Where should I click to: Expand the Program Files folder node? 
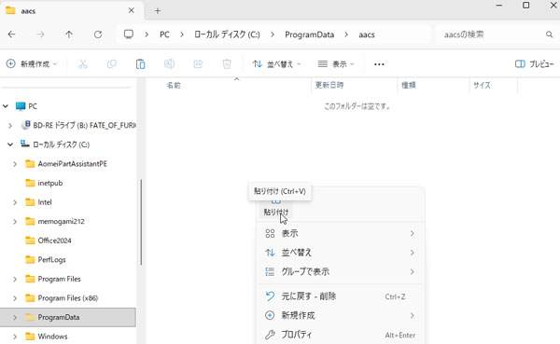click(x=15, y=279)
